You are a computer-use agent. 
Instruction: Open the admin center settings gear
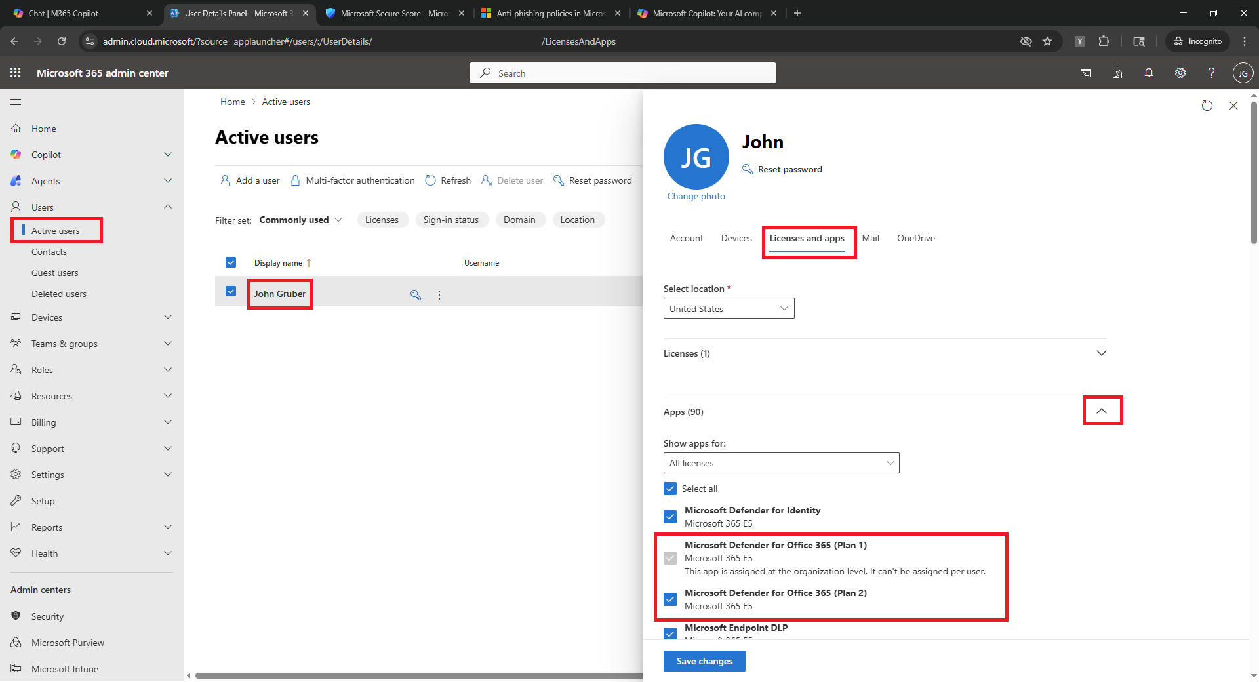tap(1180, 73)
